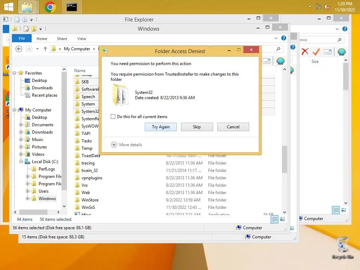Switch to details view in Windows window

point(275,219)
